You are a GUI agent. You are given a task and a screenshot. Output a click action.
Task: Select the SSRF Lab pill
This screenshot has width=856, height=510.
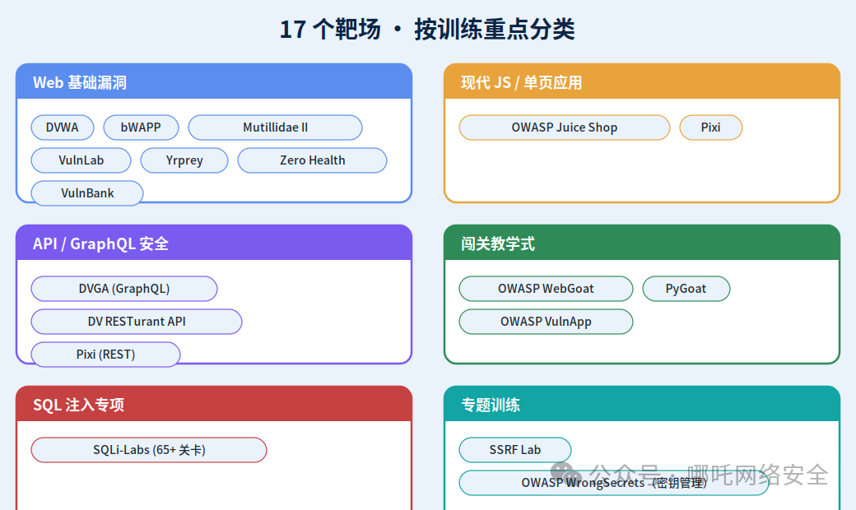tap(514, 450)
